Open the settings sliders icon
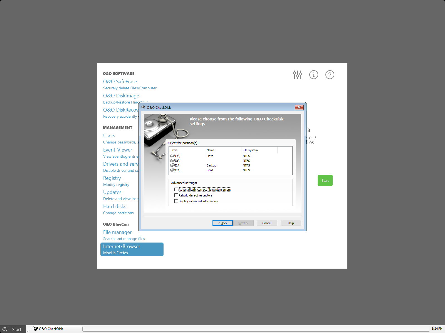 (297, 75)
